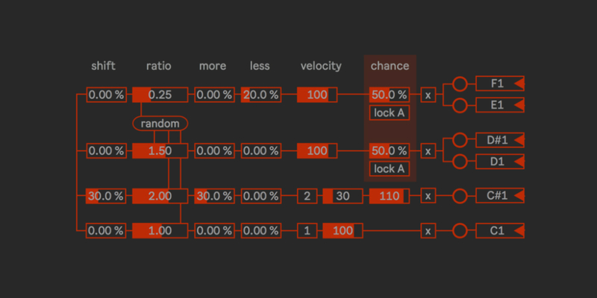Click the x box in the C1 row
The width and height of the screenshot is (597, 298).
[428, 231]
